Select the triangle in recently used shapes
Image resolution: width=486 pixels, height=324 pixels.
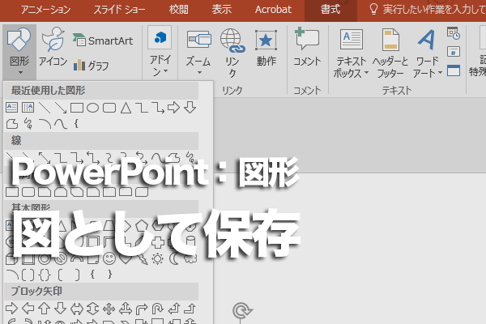(126, 108)
